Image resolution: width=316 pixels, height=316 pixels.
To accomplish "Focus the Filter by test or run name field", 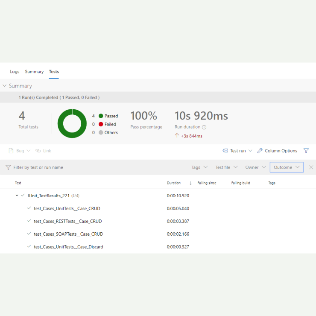I will [38, 167].
